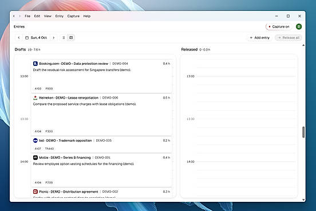Open the Help menu
Image resolution: width=316 pixels, height=211 pixels.
[x=87, y=16]
